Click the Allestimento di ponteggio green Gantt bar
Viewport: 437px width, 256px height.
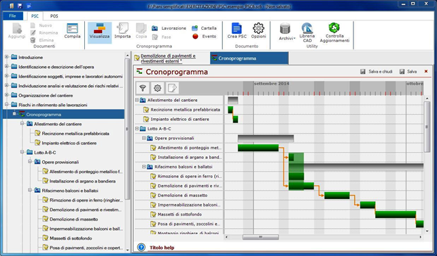click(x=258, y=147)
